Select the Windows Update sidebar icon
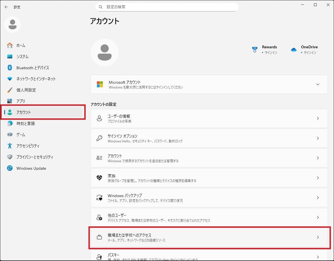 pos(10,168)
